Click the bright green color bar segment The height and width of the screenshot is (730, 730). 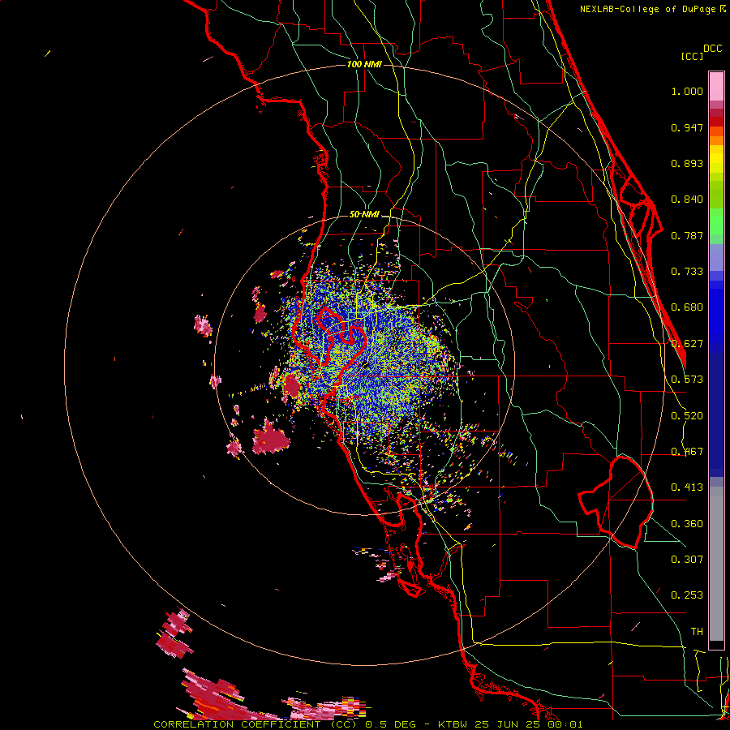[x=716, y=221]
